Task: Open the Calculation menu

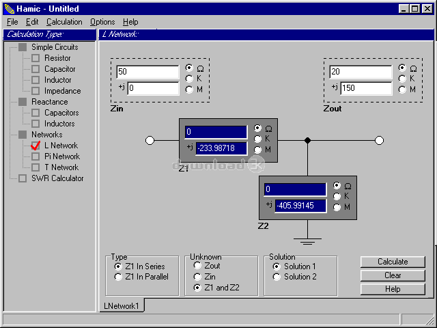Action: (x=64, y=22)
